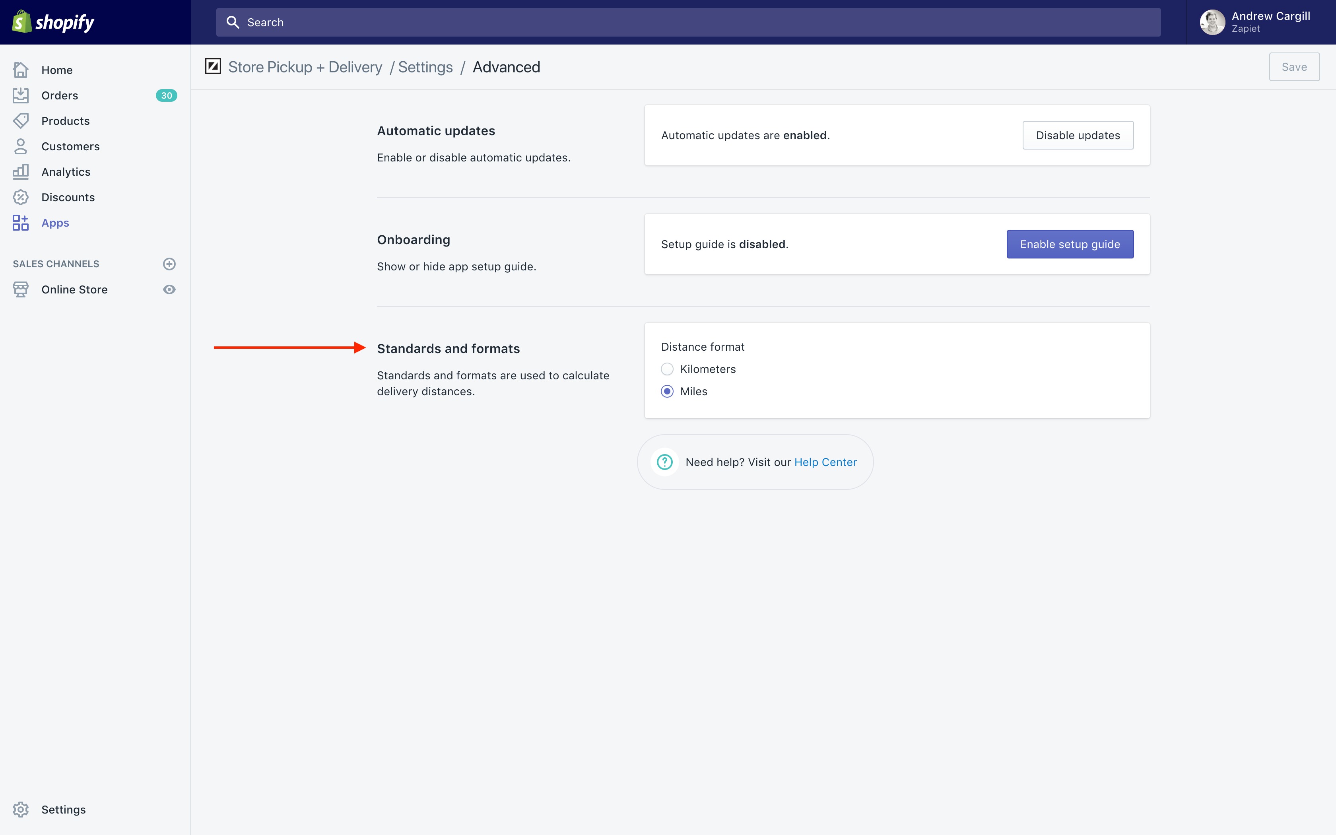
Task: Go to Home in sidebar
Action: [57, 70]
